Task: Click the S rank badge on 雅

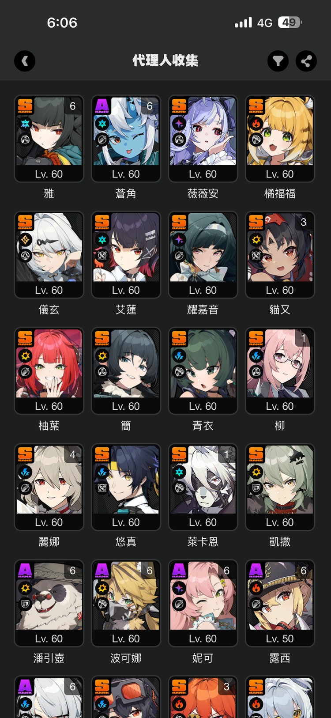Action: [x=25, y=106]
